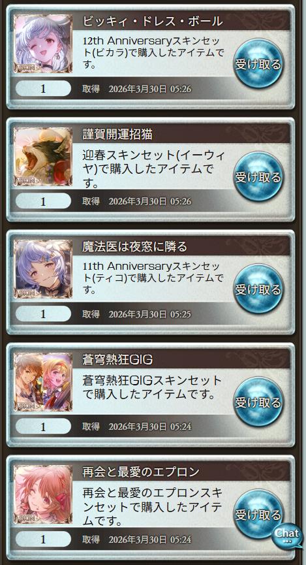The image size is (306, 565).
Task: Click the 05:25 acquisition date text
Action: (x=137, y=314)
